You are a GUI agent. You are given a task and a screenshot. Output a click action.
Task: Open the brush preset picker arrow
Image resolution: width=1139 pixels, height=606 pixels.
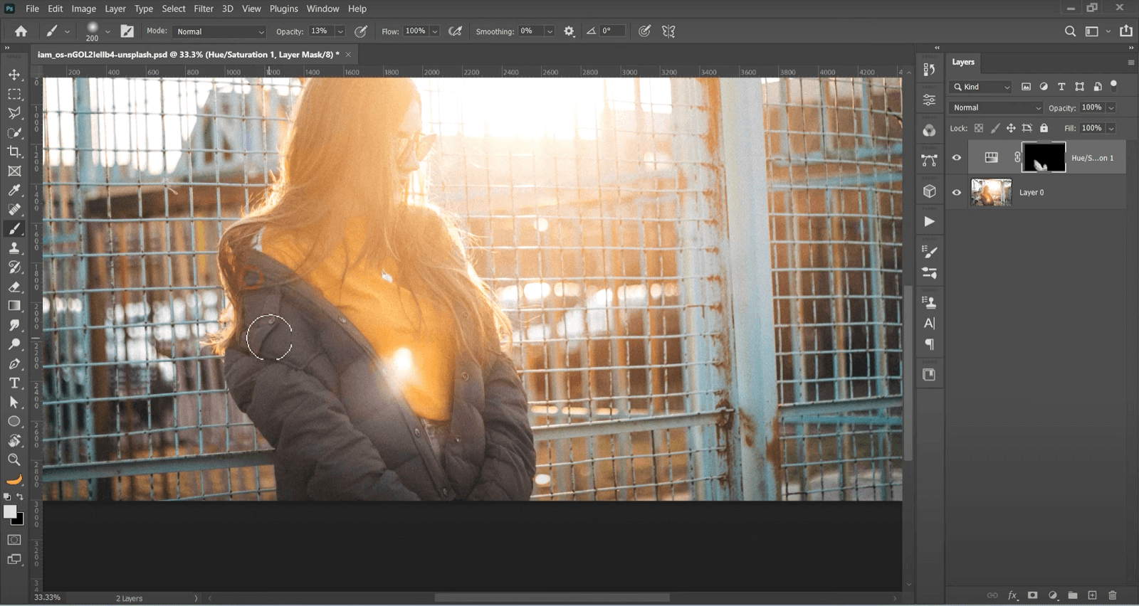[x=107, y=31]
